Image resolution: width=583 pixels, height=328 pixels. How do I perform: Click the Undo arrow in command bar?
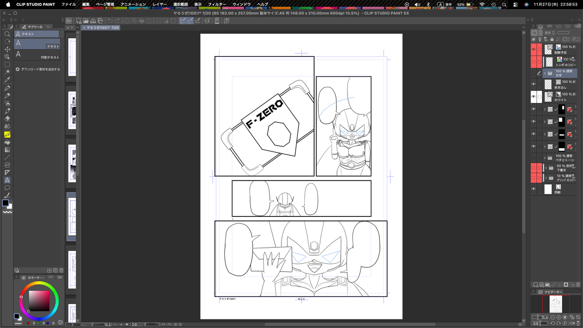[110, 20]
